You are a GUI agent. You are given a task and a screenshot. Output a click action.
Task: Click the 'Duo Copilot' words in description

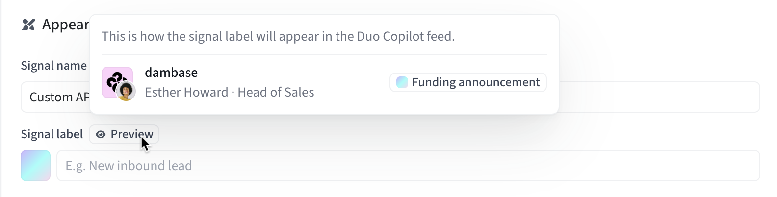[x=391, y=36]
